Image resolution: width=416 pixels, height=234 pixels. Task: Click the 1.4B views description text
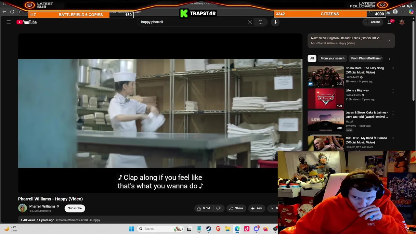pyautogui.click(x=28, y=220)
